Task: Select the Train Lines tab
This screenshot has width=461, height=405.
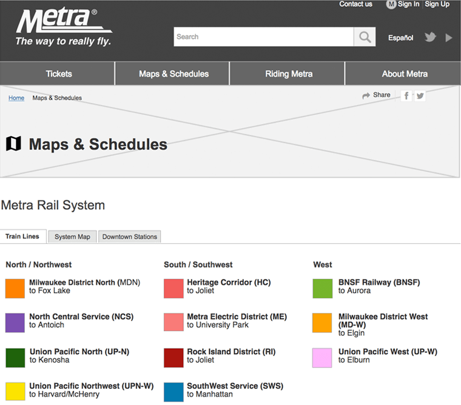Action: [x=23, y=236]
